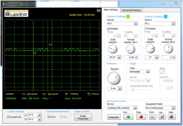
Task: Click the blue Channel 1 color swatch
Action: click(x=166, y=17)
